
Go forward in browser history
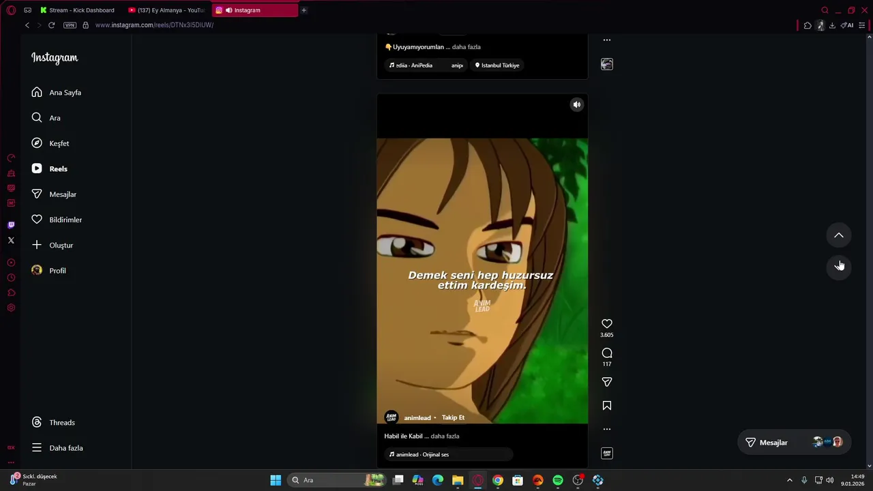(x=39, y=25)
